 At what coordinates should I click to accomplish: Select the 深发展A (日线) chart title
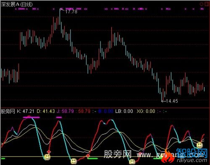pyautogui.click(x=17, y=5)
